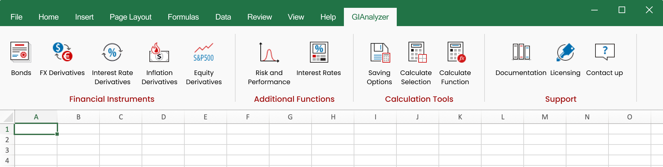Open the Documentation books icon
663x167 pixels.
pyautogui.click(x=521, y=52)
